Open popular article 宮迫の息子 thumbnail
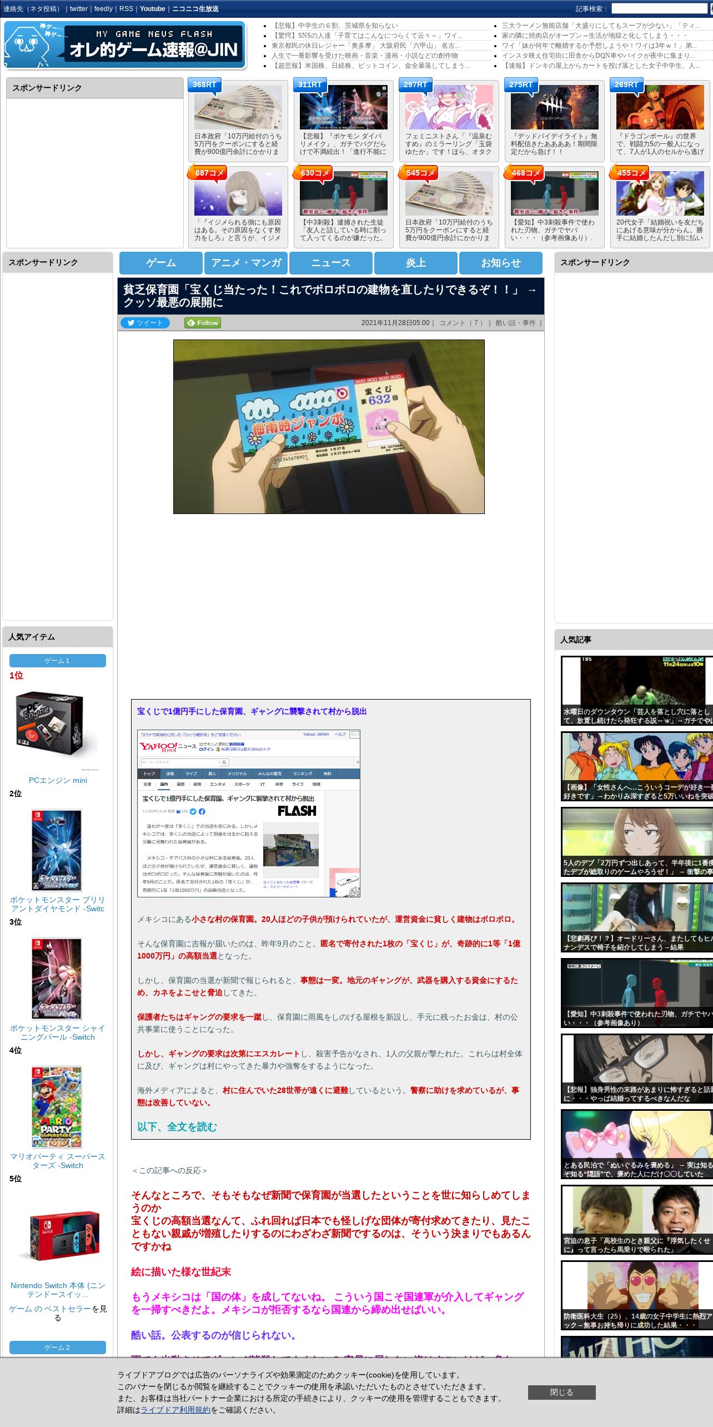Image resolution: width=713 pixels, height=1427 pixels. 637,1220
